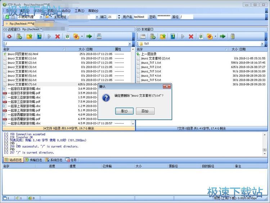Screen dimensions: 270x203
Task: Click the rename file icon in remote toolbar
Action: point(67,36)
